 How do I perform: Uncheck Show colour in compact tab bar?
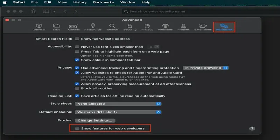(77, 60)
